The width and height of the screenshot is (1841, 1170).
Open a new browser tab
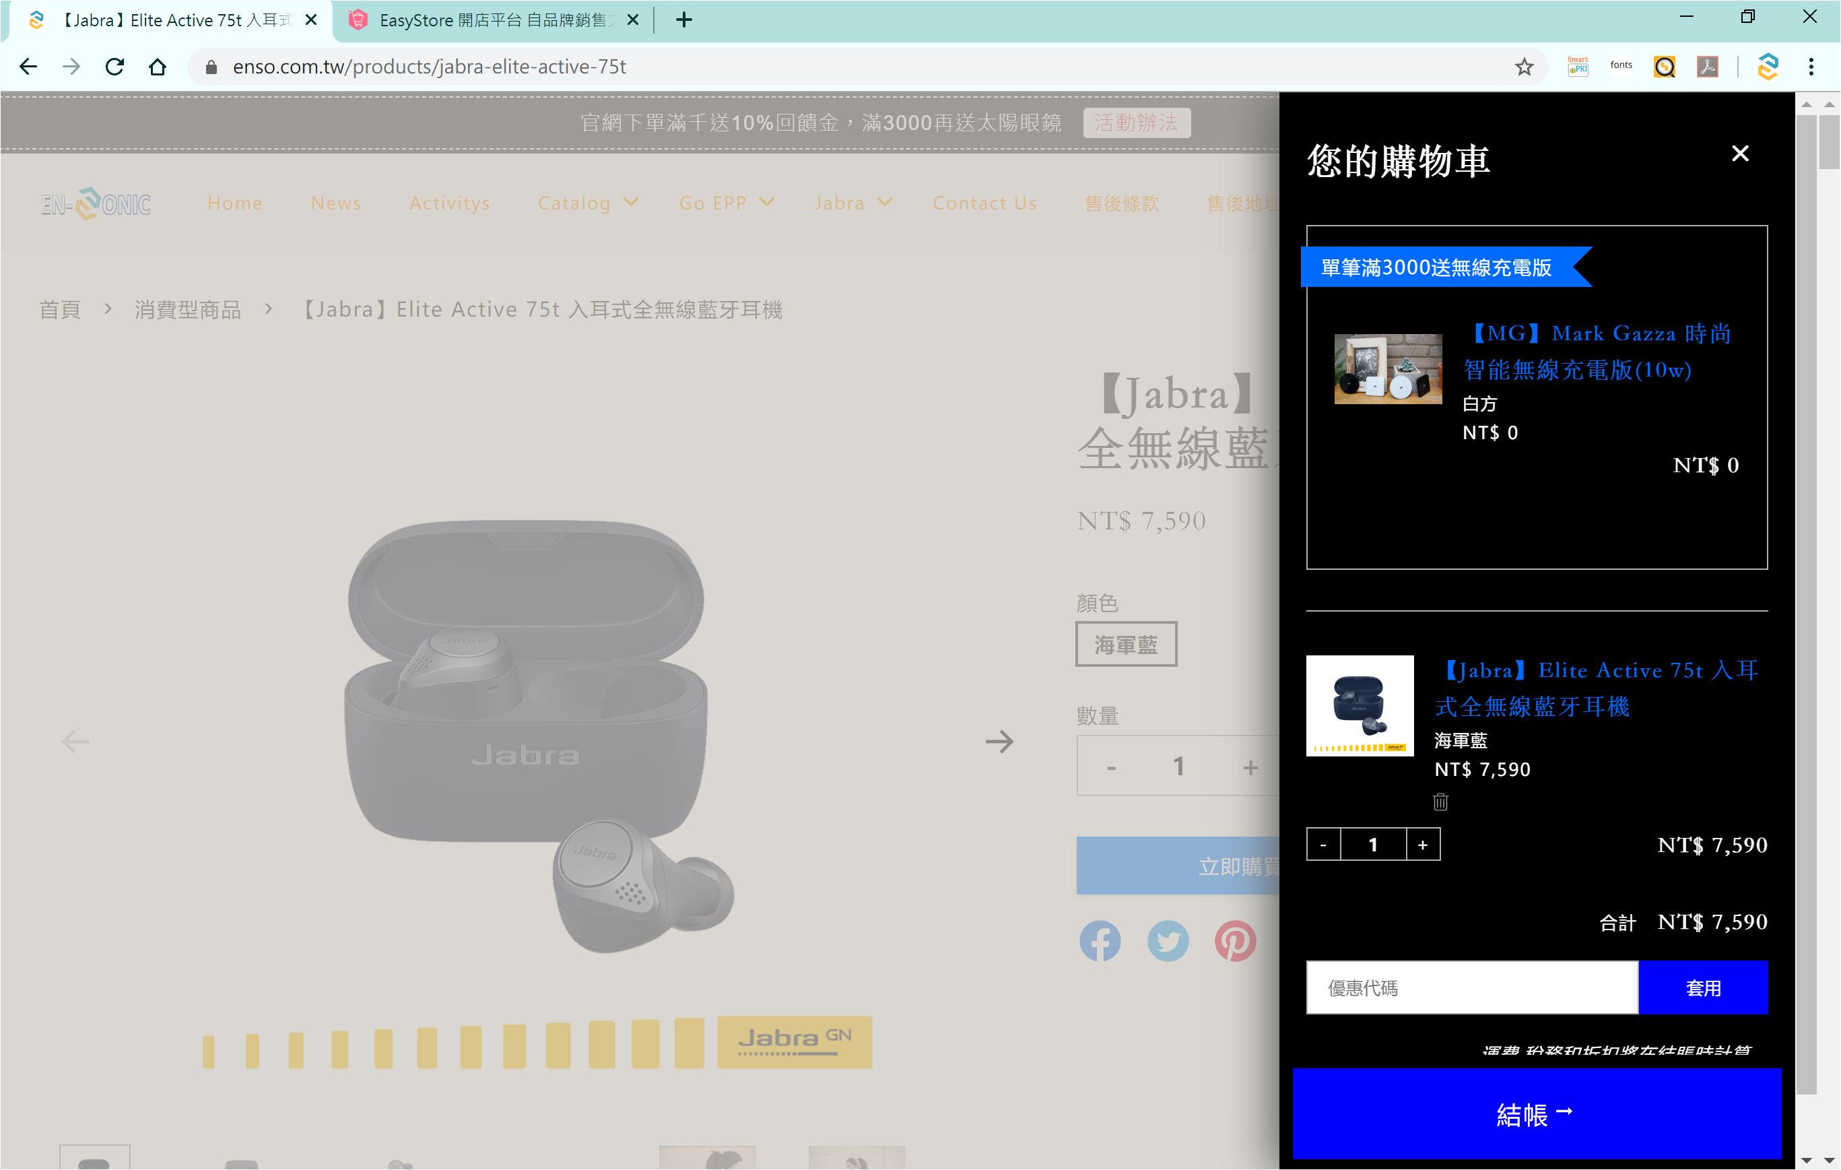pyautogui.click(x=684, y=21)
